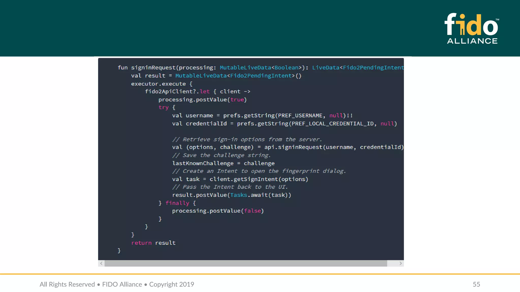Screen dimensions: 520x292
Task: Click the empty scrollbar track right of the thumb
Action: [392, 263]
